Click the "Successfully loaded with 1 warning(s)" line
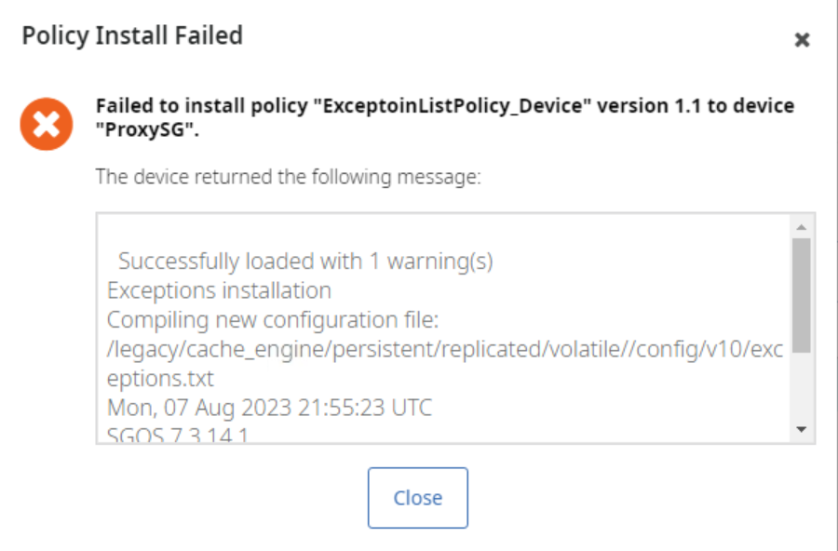Screen dimensions: 838x551 coord(305,262)
